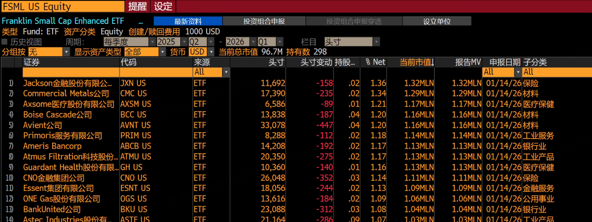This screenshot has width=592, height=222.
Task: Select the CNO金融集团公司 holding
Action: tap(54, 178)
